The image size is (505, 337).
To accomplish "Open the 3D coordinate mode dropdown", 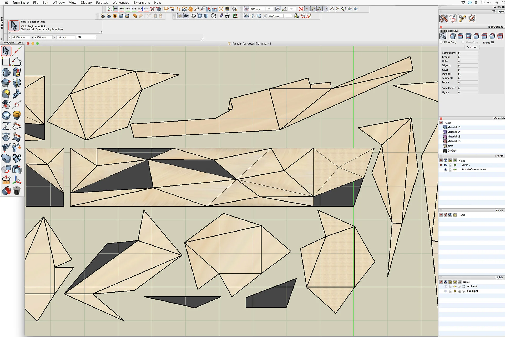I will point(87,37).
